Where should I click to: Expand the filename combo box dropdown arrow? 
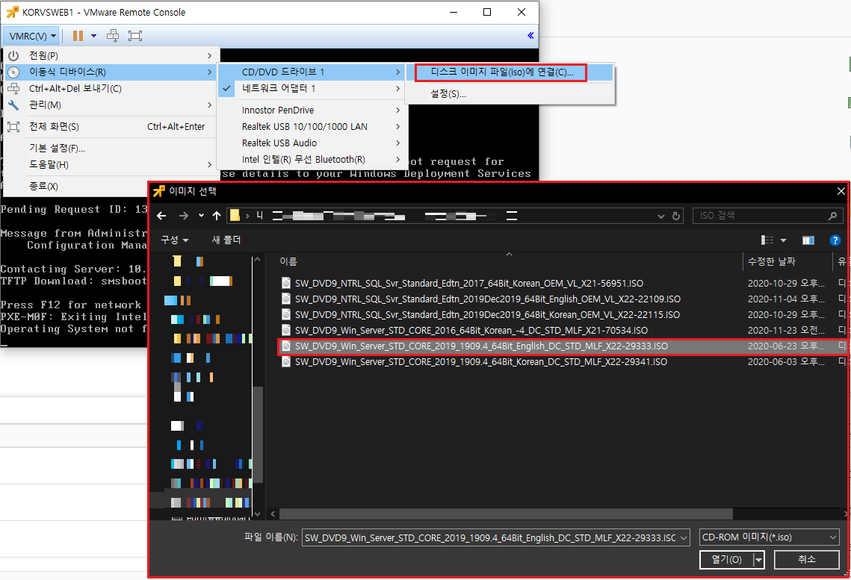pyautogui.click(x=684, y=537)
